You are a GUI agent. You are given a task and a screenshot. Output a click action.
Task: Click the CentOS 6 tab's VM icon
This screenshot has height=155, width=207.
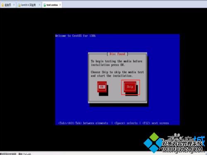click(19, 5)
